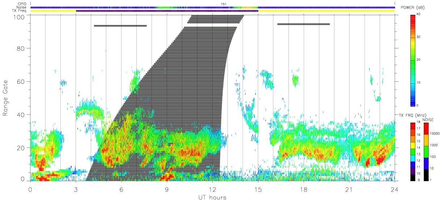Click the gray horizontal bar spanning hours 4 to 8

pyautogui.click(x=120, y=26)
